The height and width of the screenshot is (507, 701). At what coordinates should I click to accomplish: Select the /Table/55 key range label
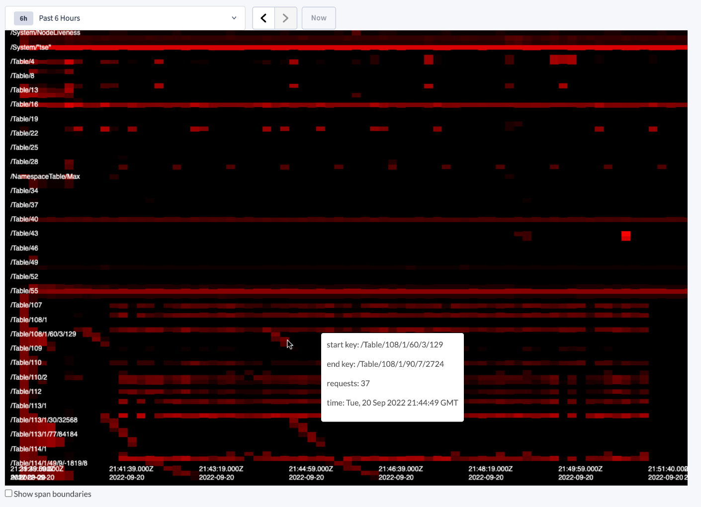point(24,290)
